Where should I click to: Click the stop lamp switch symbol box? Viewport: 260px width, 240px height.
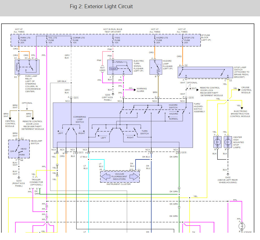(x=205, y=72)
